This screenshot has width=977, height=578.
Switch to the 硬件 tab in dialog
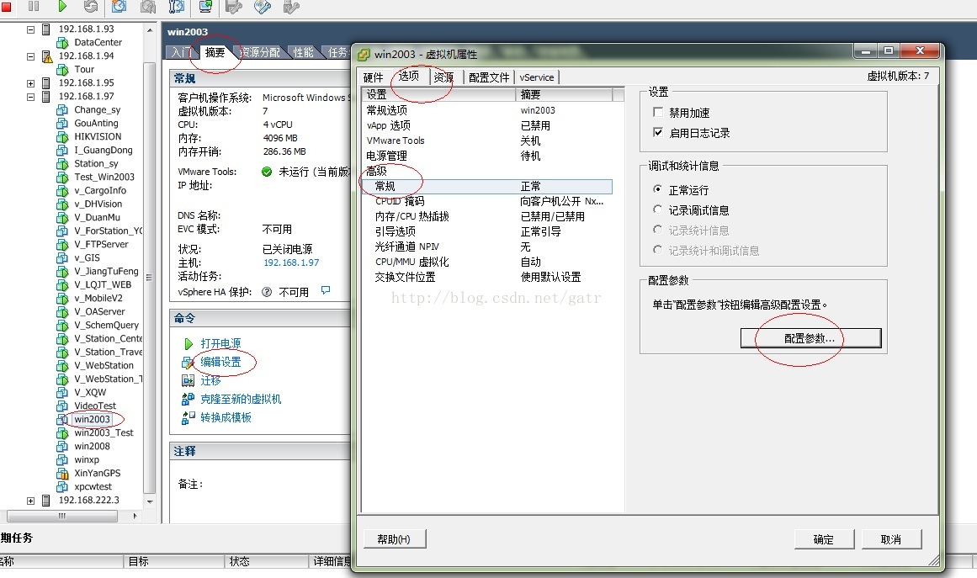374,77
